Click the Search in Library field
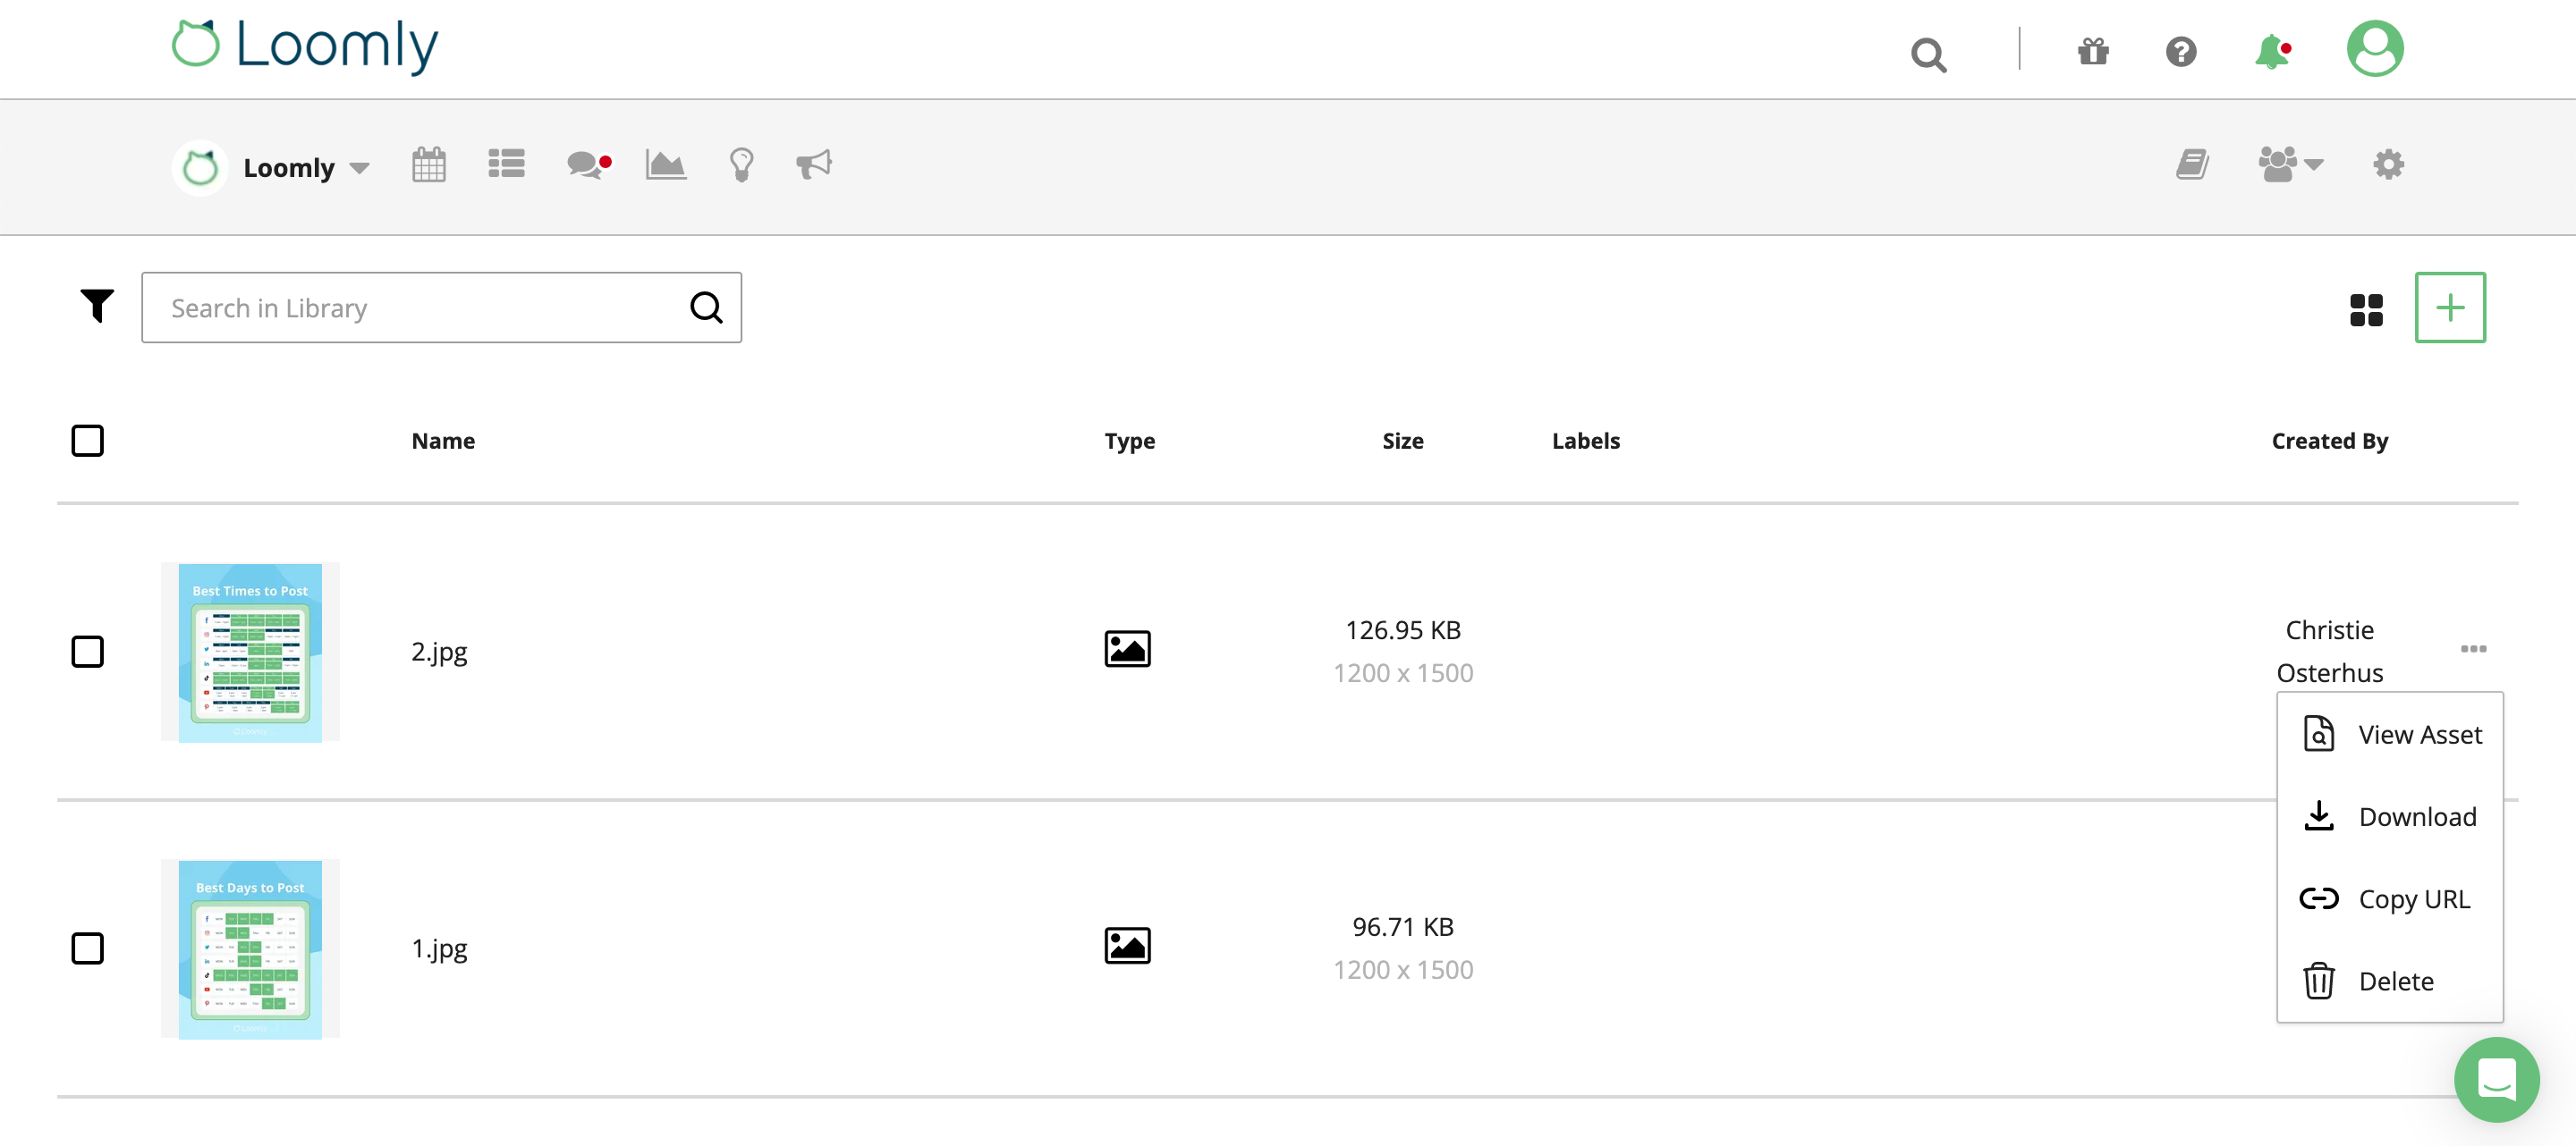This screenshot has width=2576, height=1146. tap(420, 308)
